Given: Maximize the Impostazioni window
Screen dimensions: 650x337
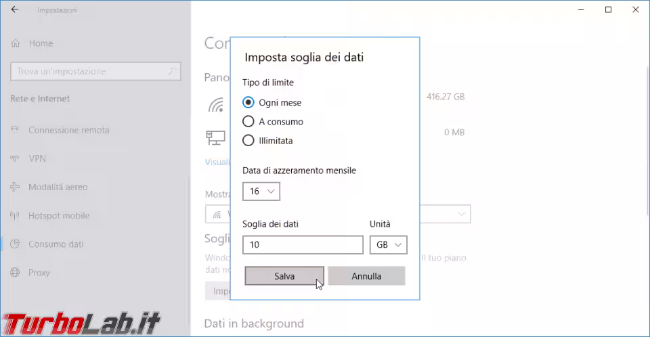Looking at the screenshot, I should [608, 9].
